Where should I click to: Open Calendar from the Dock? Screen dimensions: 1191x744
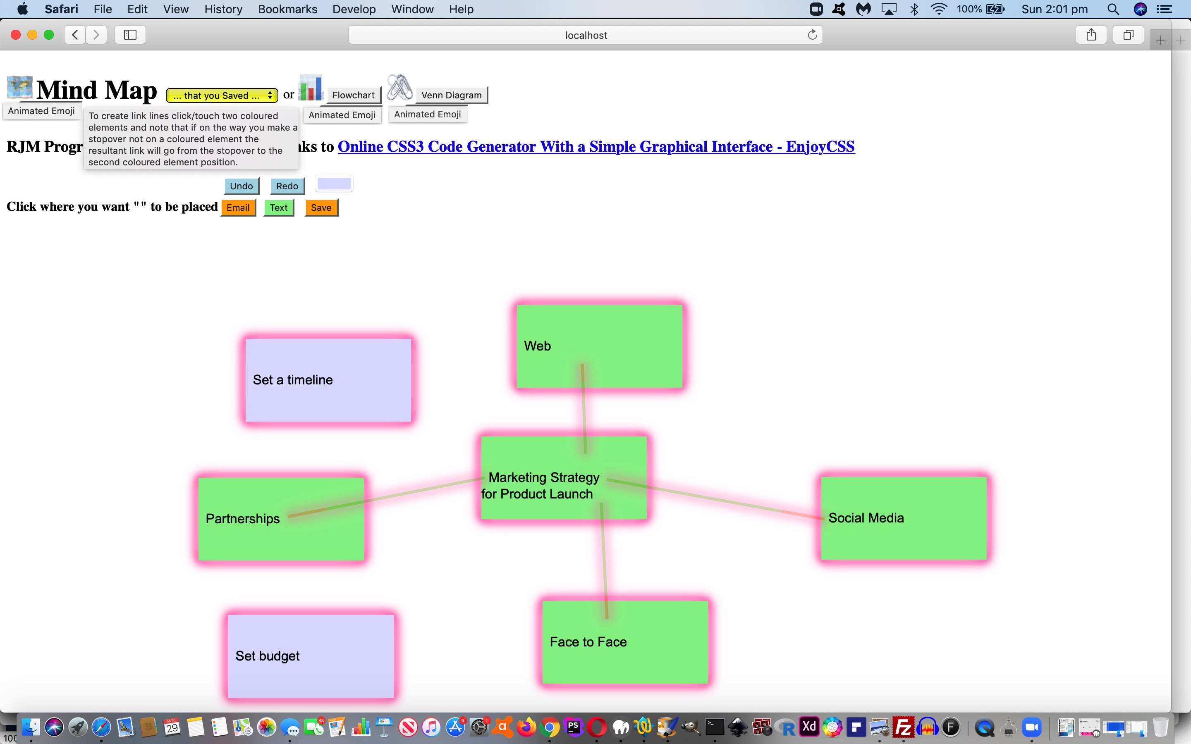[x=172, y=727]
